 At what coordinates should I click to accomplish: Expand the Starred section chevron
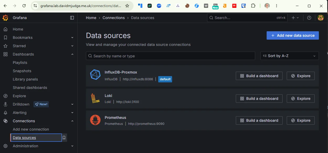click(72, 46)
